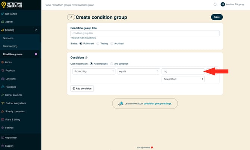
Task: Save the condition group
Action: pyautogui.click(x=217, y=17)
